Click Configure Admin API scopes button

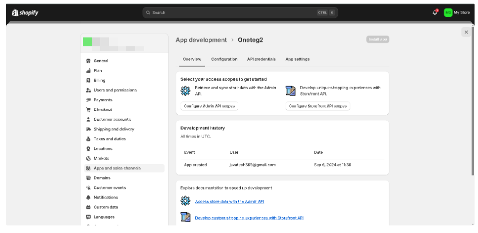click(209, 106)
